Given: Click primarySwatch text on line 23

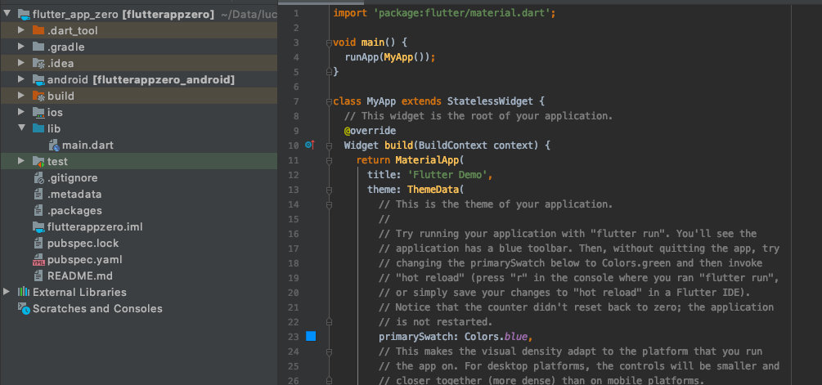Looking at the screenshot, I should (416, 336).
